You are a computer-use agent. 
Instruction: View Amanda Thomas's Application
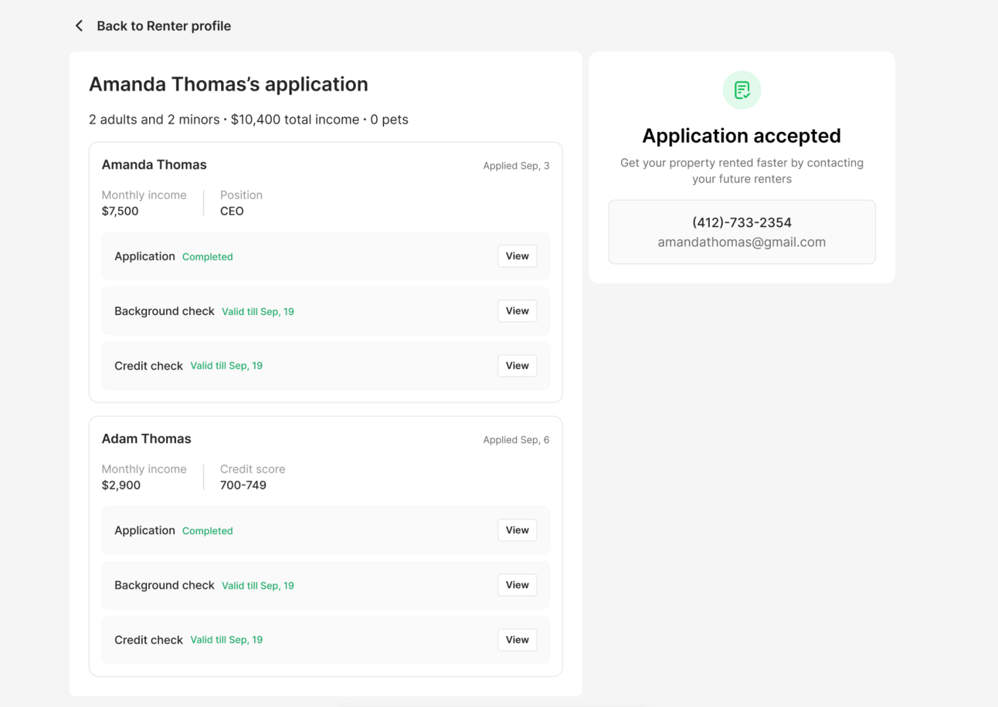click(x=517, y=256)
